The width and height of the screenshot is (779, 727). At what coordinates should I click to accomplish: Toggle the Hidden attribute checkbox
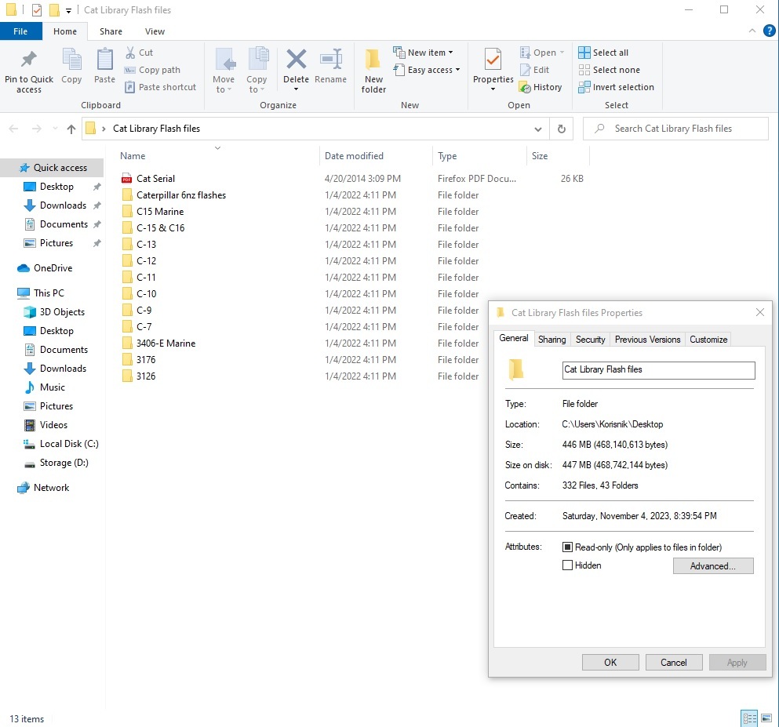[x=567, y=565]
